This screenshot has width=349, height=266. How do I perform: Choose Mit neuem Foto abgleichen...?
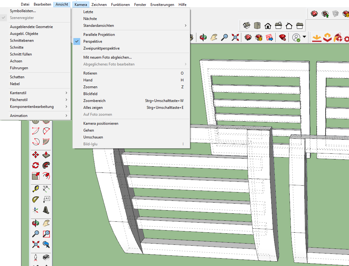(x=107, y=57)
